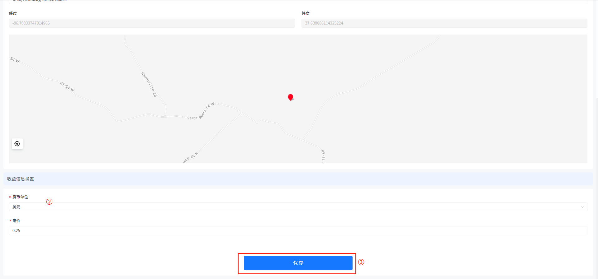Click the 纬度 label text
Screen dimensions: 598x279
(306, 13)
